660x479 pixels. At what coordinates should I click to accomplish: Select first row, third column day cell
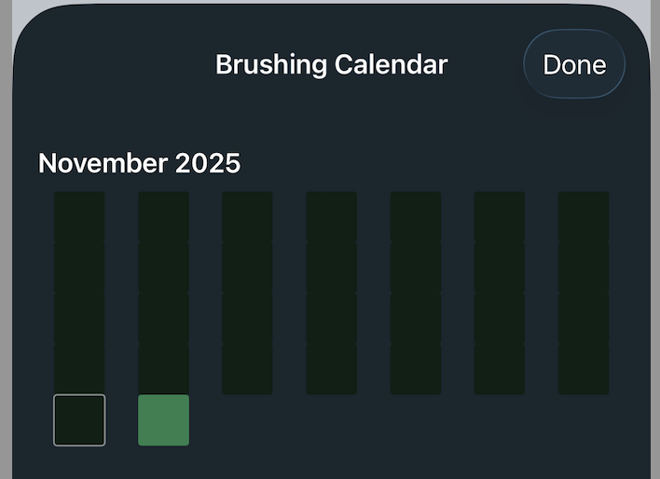pos(247,217)
